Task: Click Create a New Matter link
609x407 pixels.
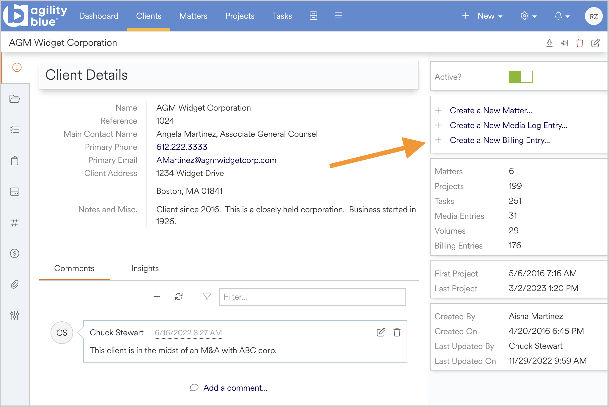Action: (x=491, y=110)
